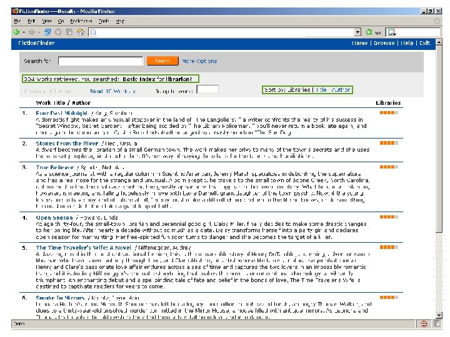Click libraries bar for Four Past Midnight

389,112
